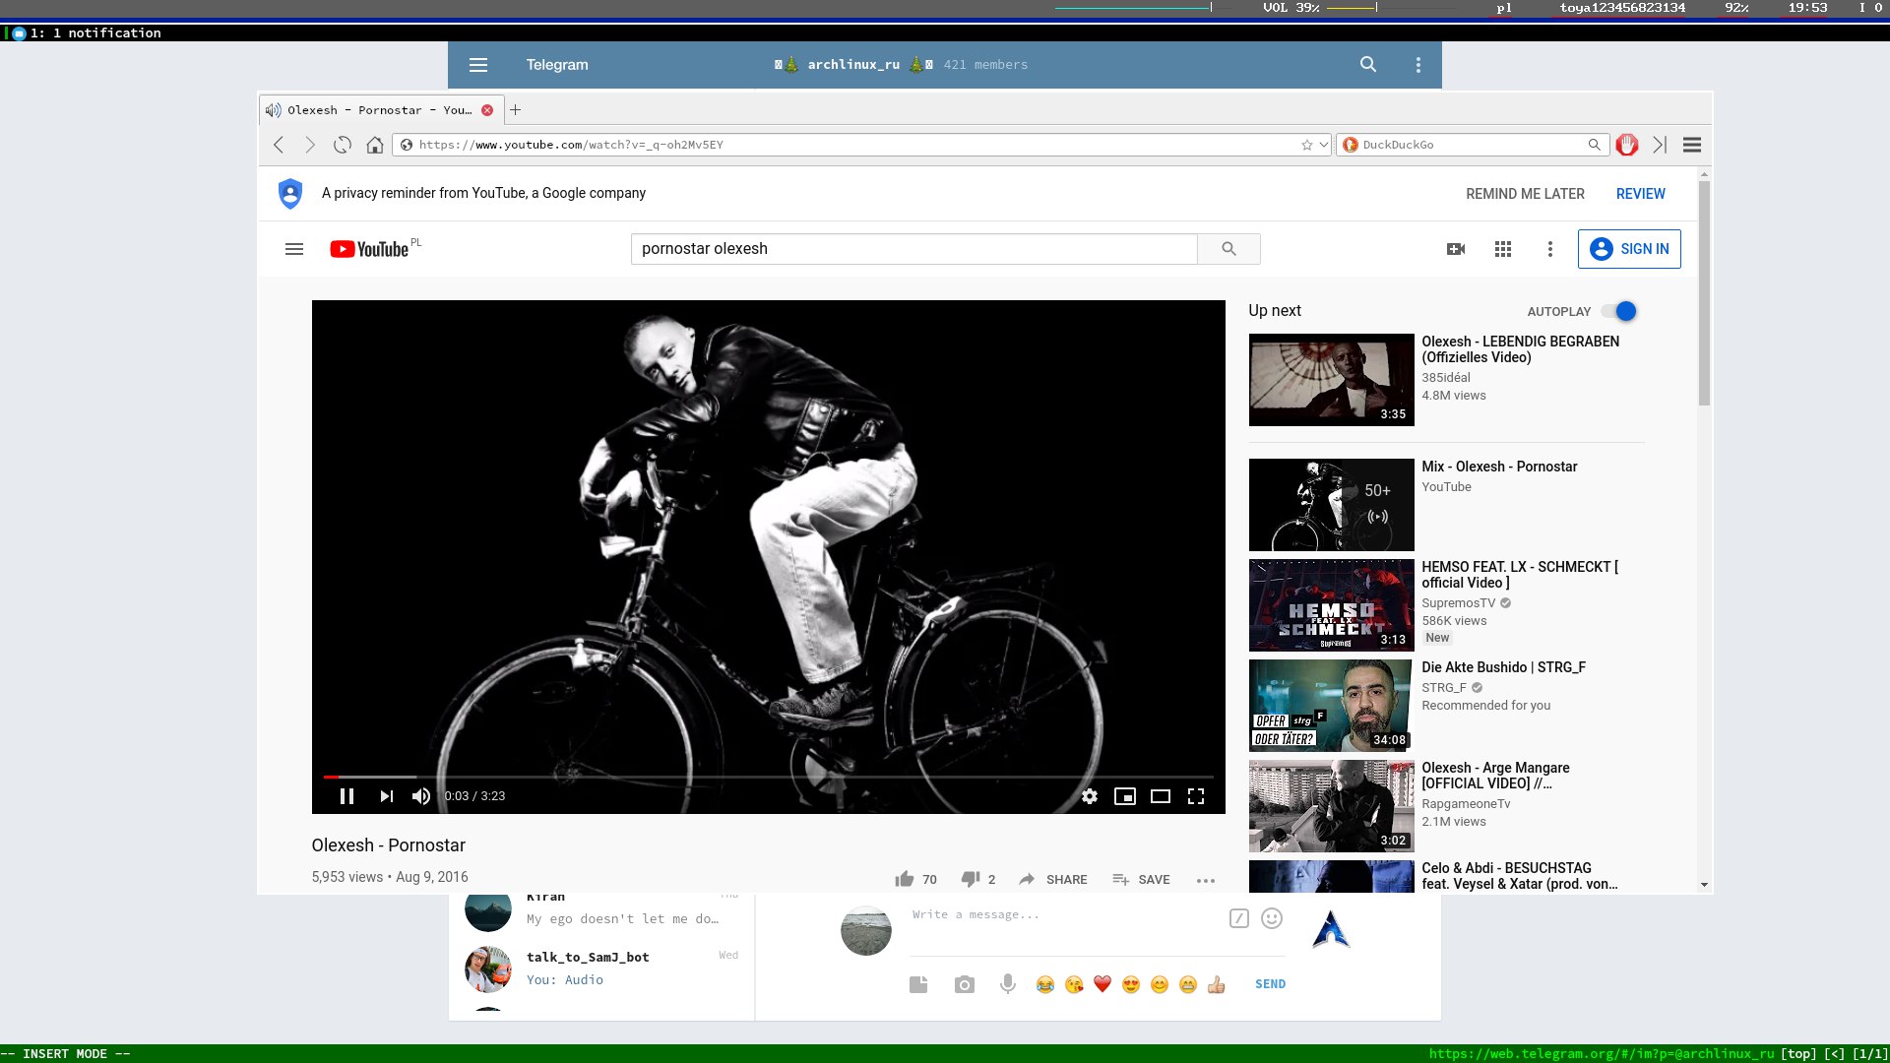Pause the video
This screenshot has width=1890, height=1063.
346,796
